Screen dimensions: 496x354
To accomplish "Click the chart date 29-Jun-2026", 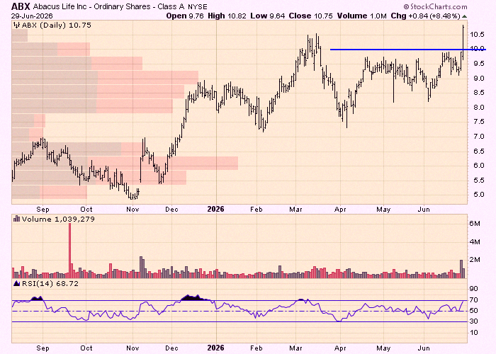I will pos(32,16).
